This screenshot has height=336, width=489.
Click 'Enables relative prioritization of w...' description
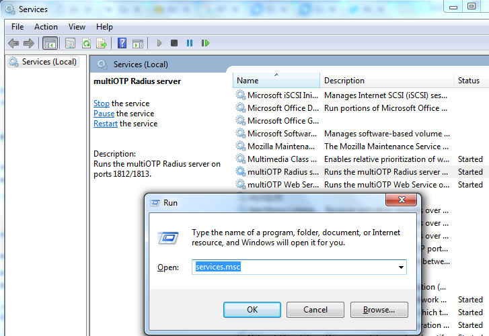click(387, 159)
